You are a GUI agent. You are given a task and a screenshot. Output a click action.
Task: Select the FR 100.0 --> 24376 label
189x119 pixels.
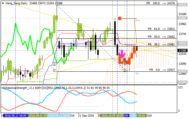(161, 3)
